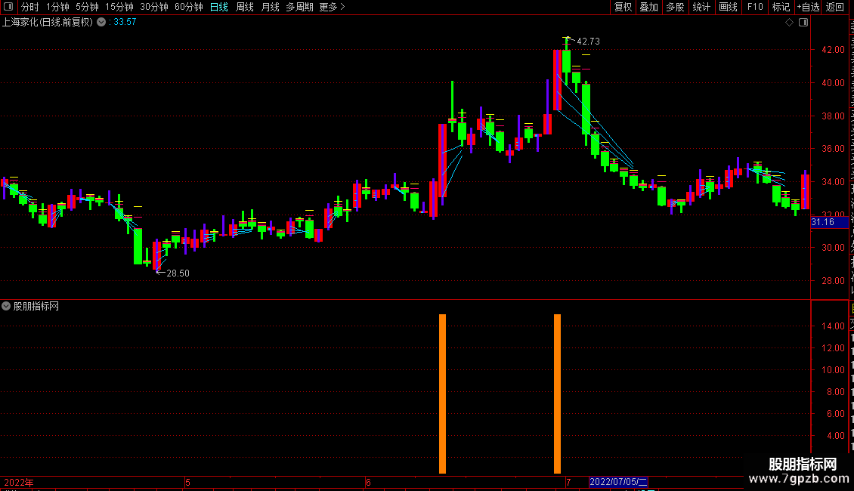Click the 叠加 overlay button
The image size is (854, 491).
pos(648,7)
